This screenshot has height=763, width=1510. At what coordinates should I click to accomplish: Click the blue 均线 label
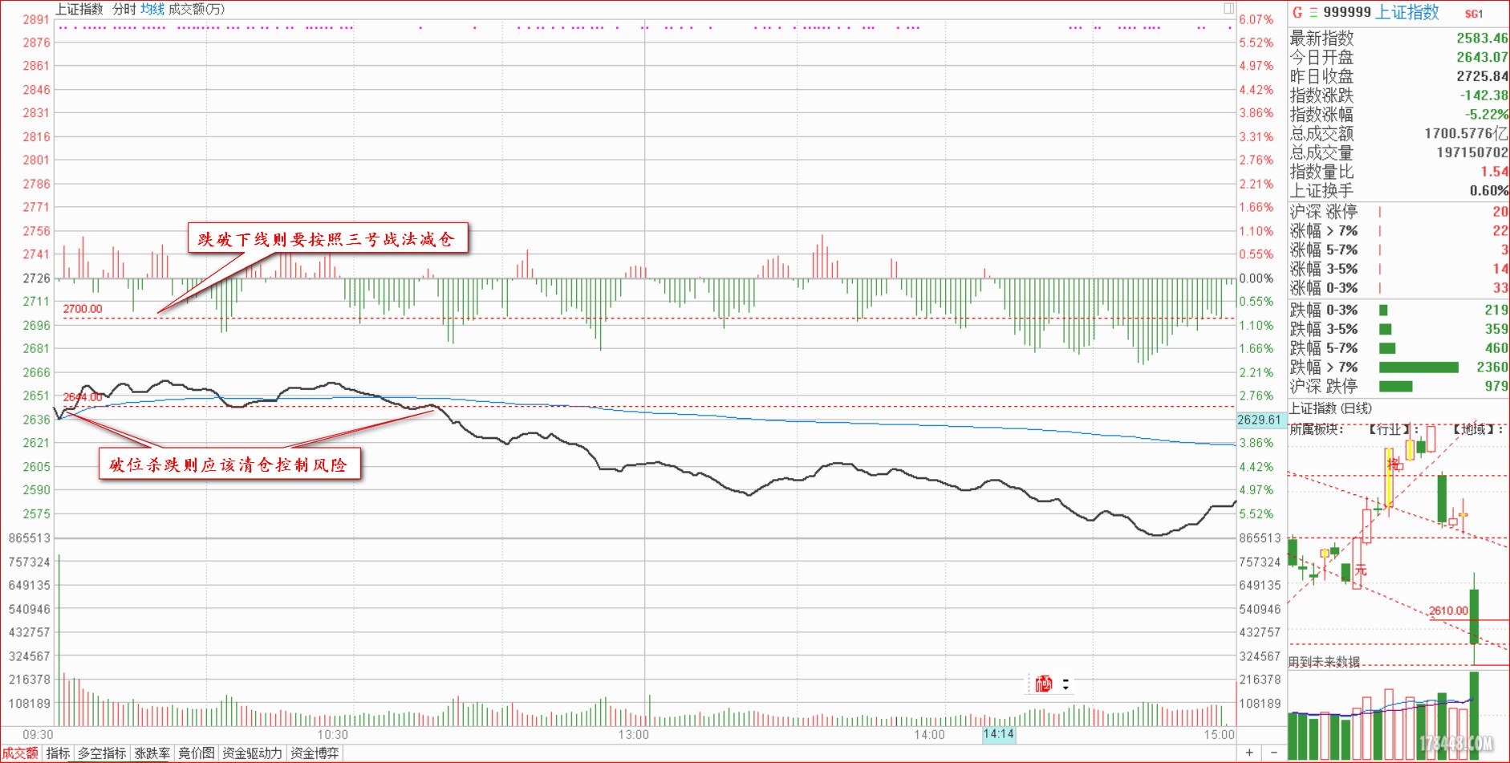152,9
